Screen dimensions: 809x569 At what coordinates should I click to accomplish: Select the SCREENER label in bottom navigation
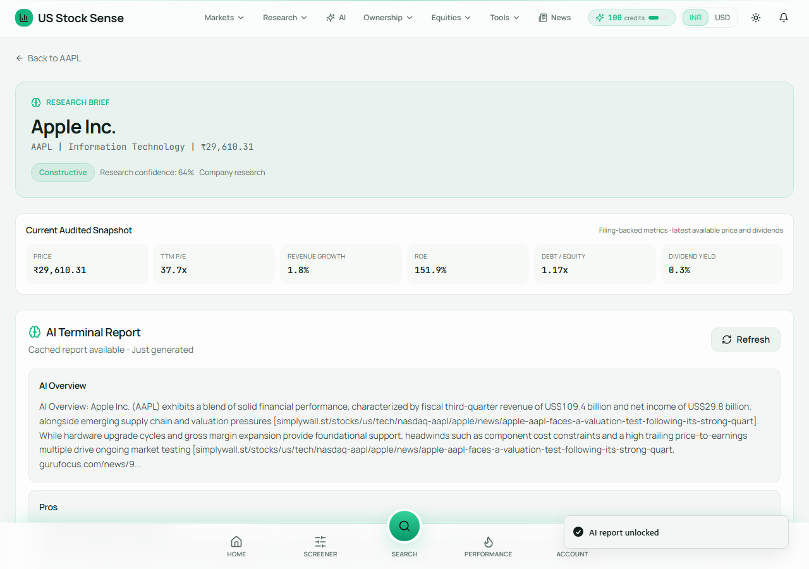point(320,554)
